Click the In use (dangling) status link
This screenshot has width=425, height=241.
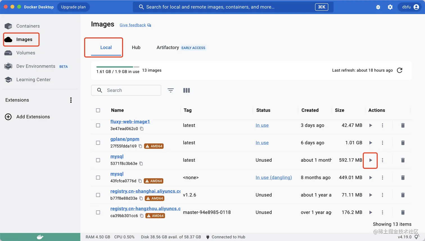coord(274,178)
